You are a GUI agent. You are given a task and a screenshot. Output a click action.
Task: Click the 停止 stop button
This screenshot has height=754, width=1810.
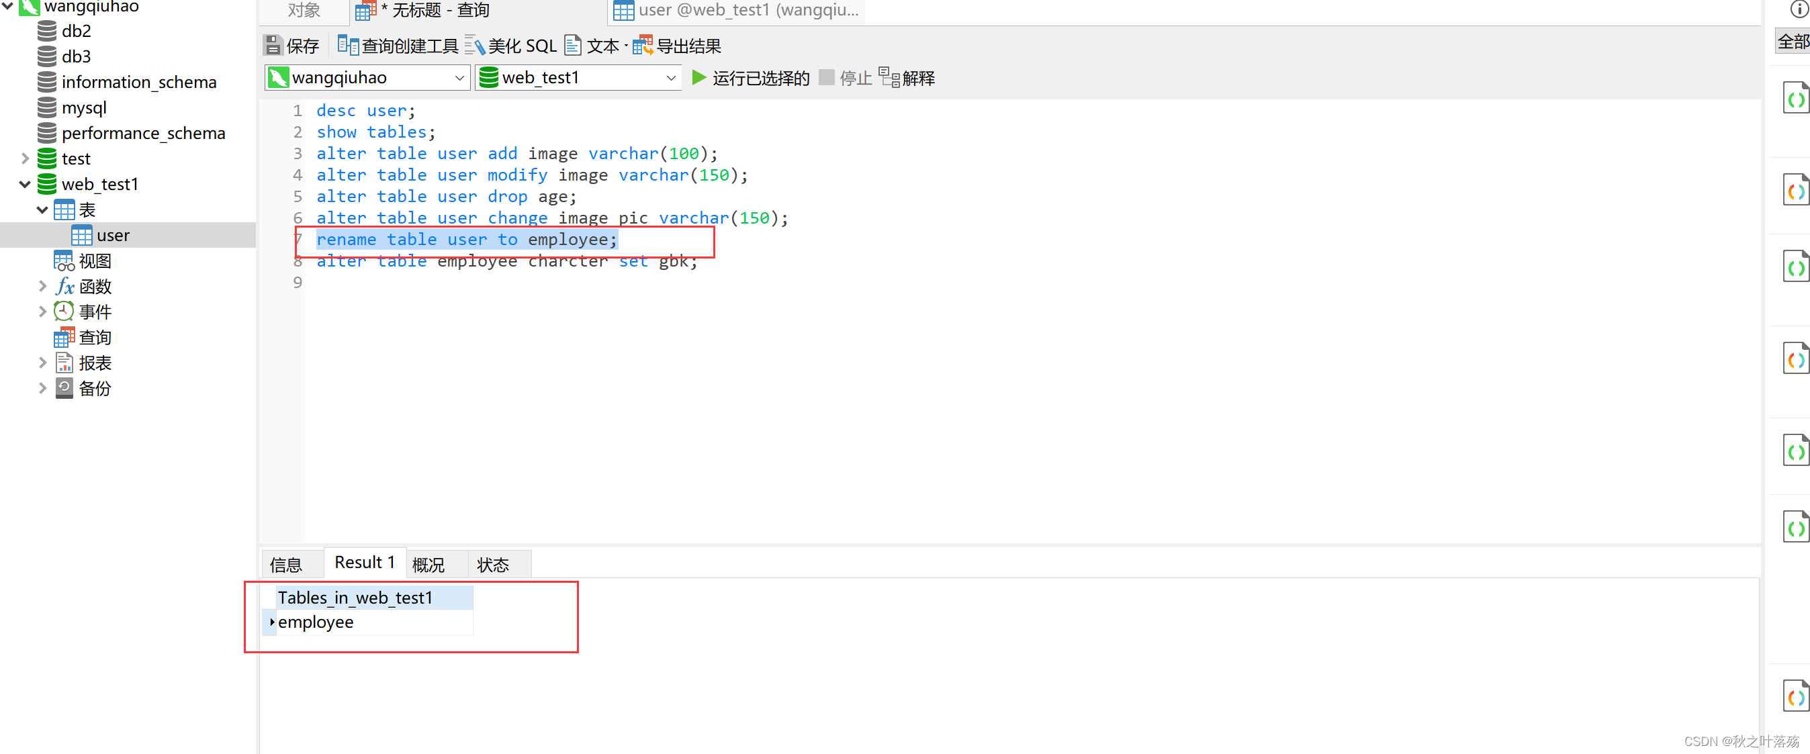click(x=846, y=78)
